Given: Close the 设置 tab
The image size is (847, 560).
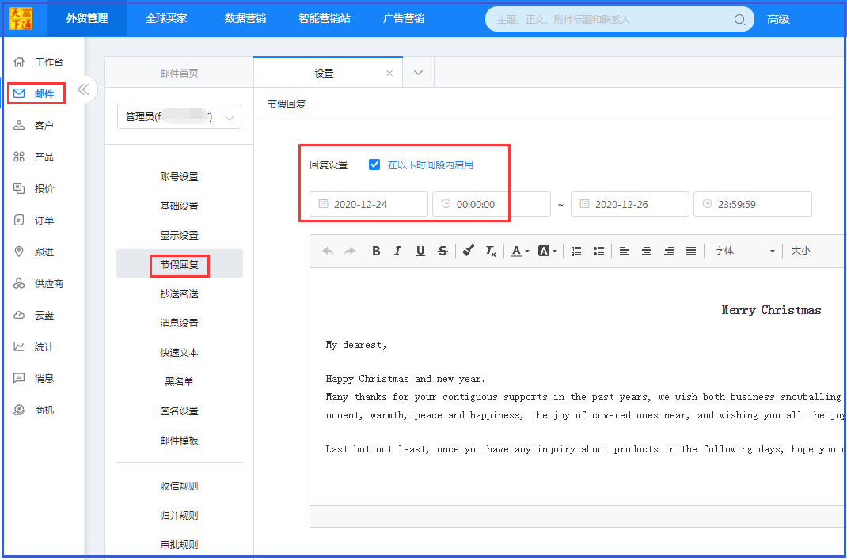Looking at the screenshot, I should [x=389, y=73].
